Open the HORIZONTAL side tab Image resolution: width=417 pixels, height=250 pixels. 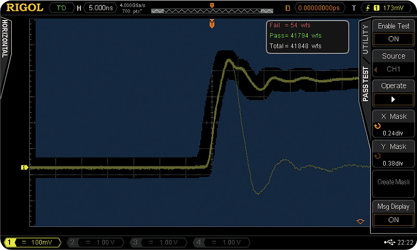point(5,39)
